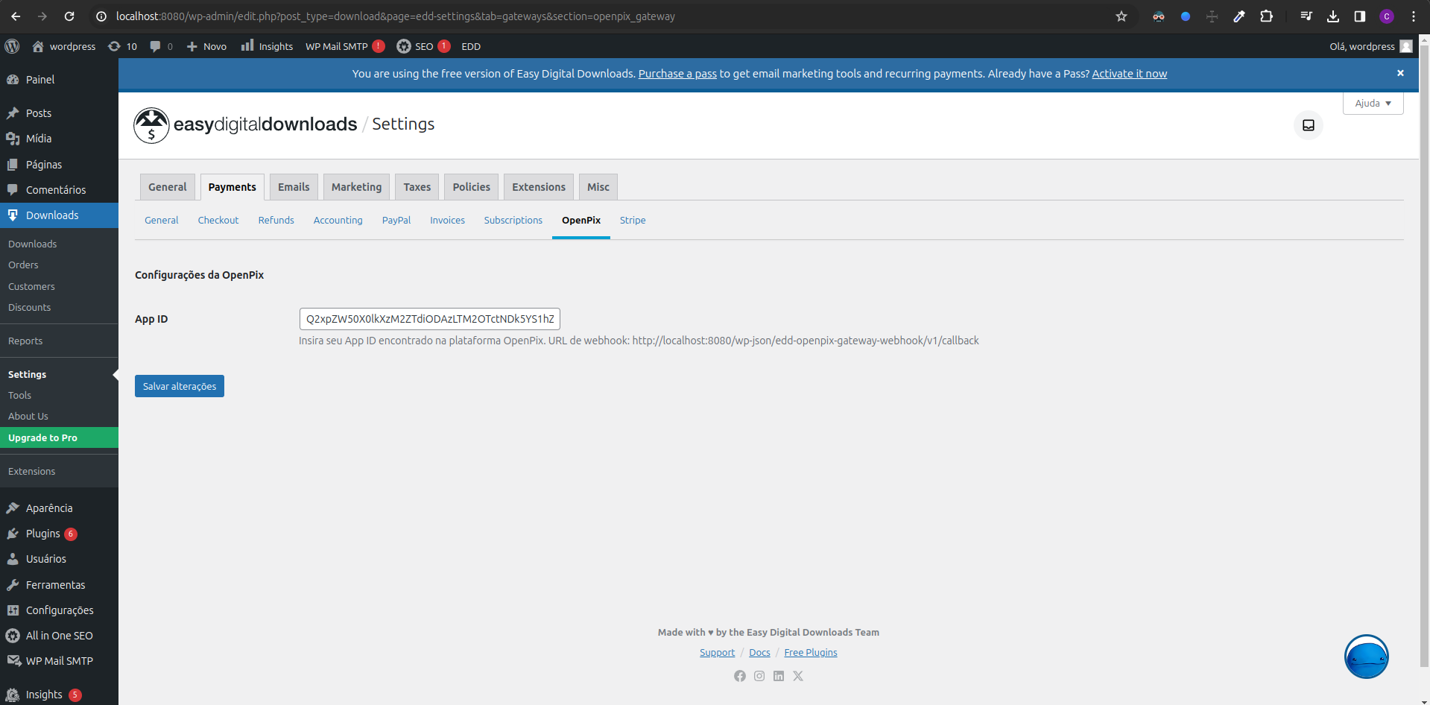This screenshot has height=705, width=1430.
Task: Expand the Ajuda dropdown
Action: click(x=1372, y=103)
